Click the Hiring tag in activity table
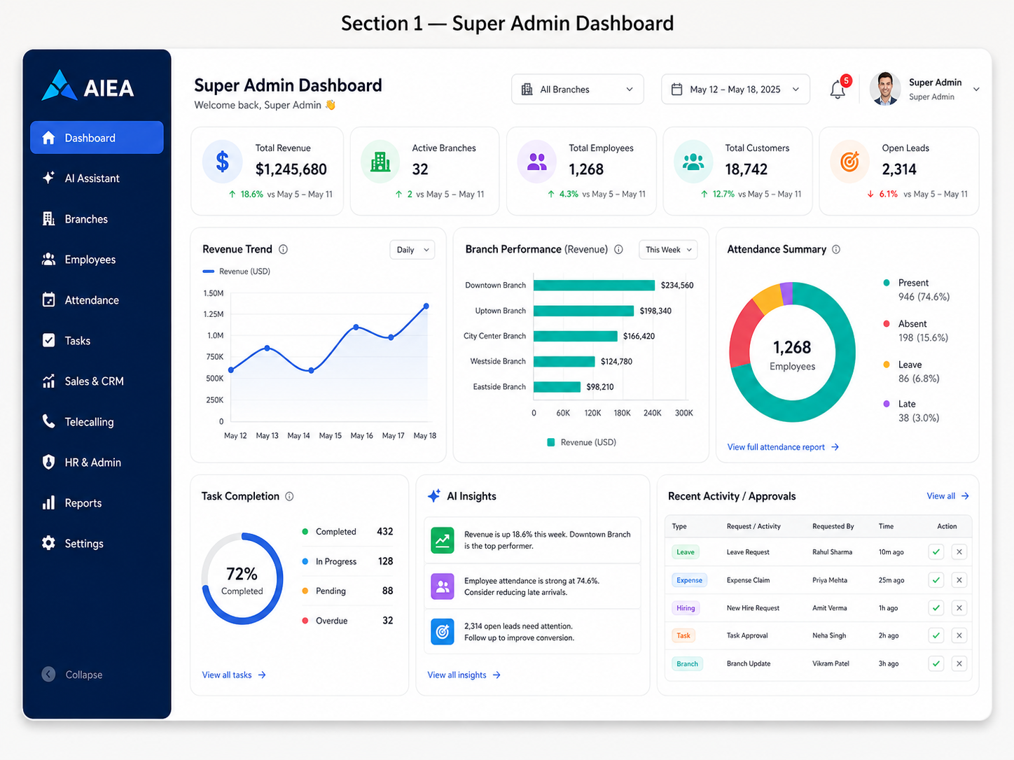1014x760 pixels. click(x=686, y=608)
